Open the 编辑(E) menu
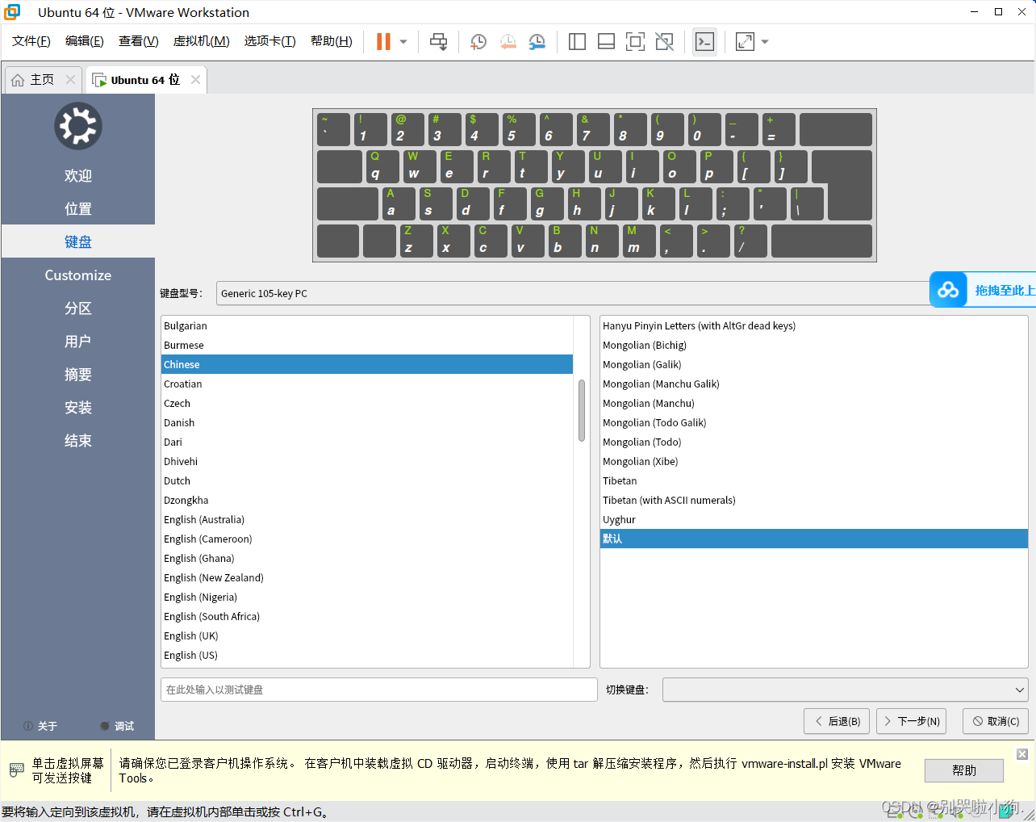The width and height of the screenshot is (1036, 822). 85,41
